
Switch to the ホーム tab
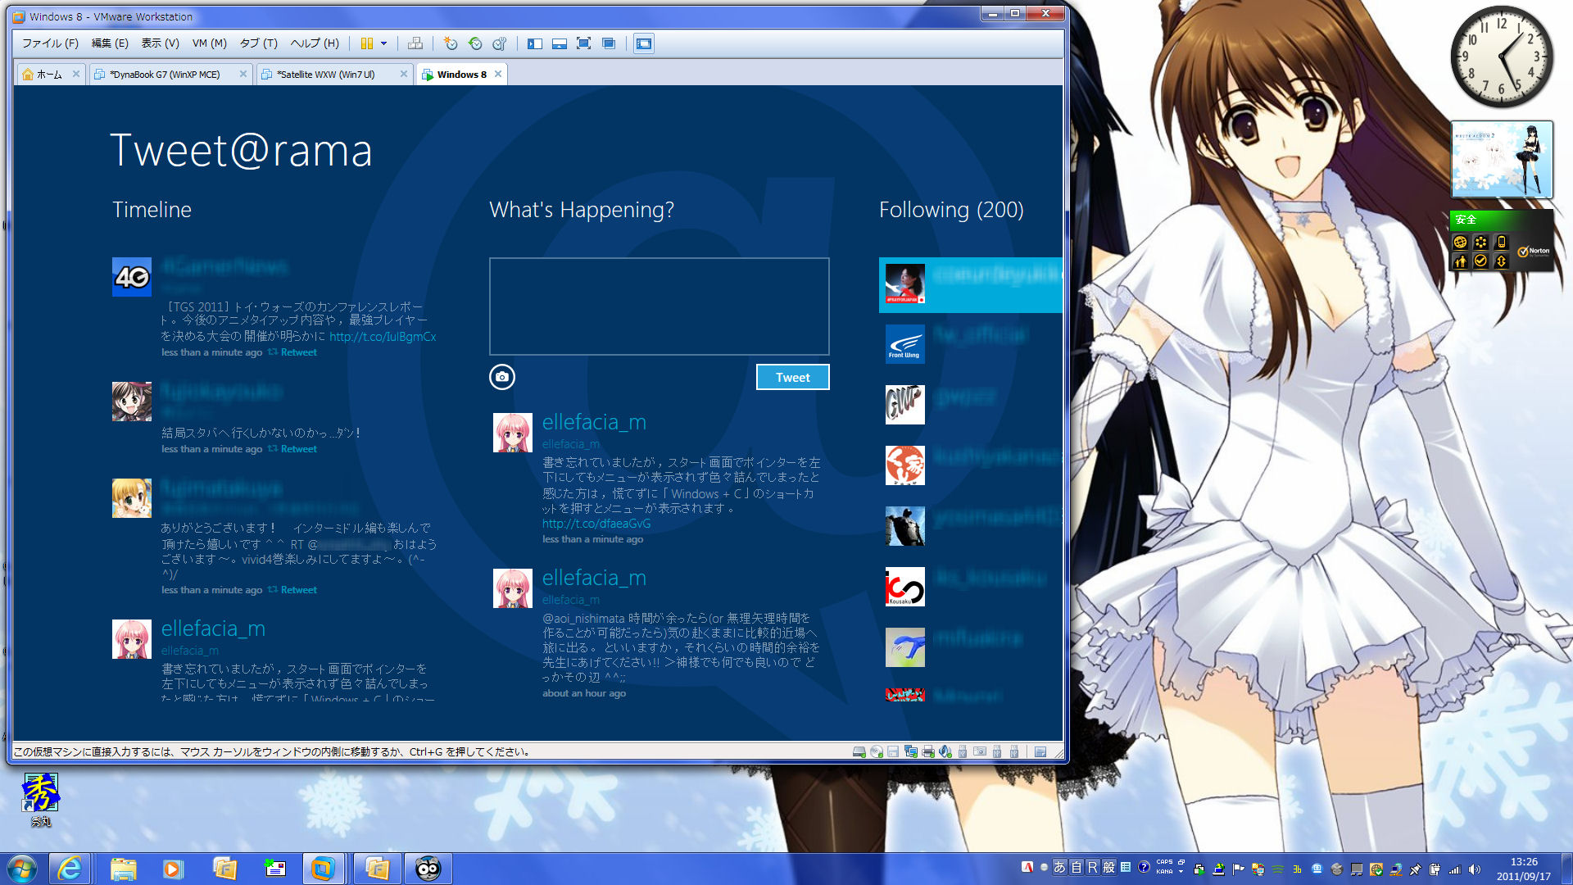(49, 74)
